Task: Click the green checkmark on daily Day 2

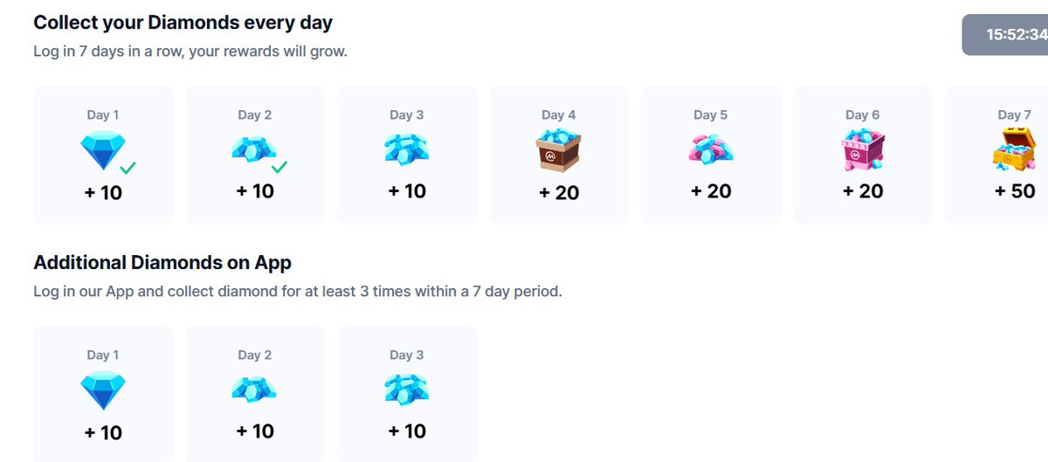Action: click(280, 167)
